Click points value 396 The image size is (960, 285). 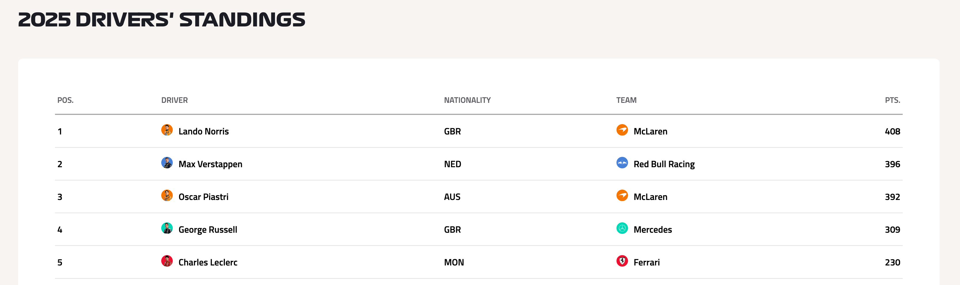point(893,164)
